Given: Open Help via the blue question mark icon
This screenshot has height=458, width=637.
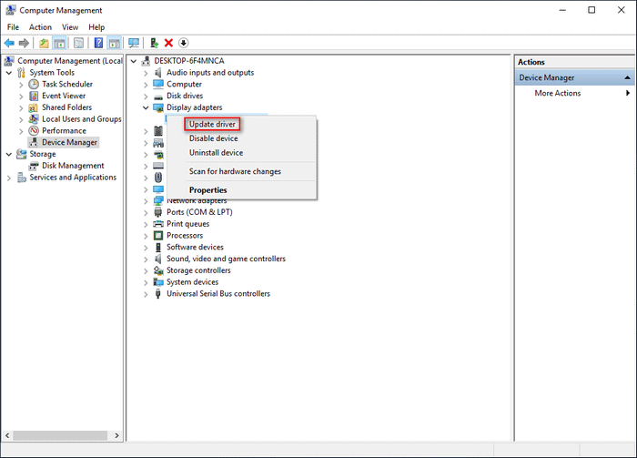Looking at the screenshot, I should tap(98, 43).
